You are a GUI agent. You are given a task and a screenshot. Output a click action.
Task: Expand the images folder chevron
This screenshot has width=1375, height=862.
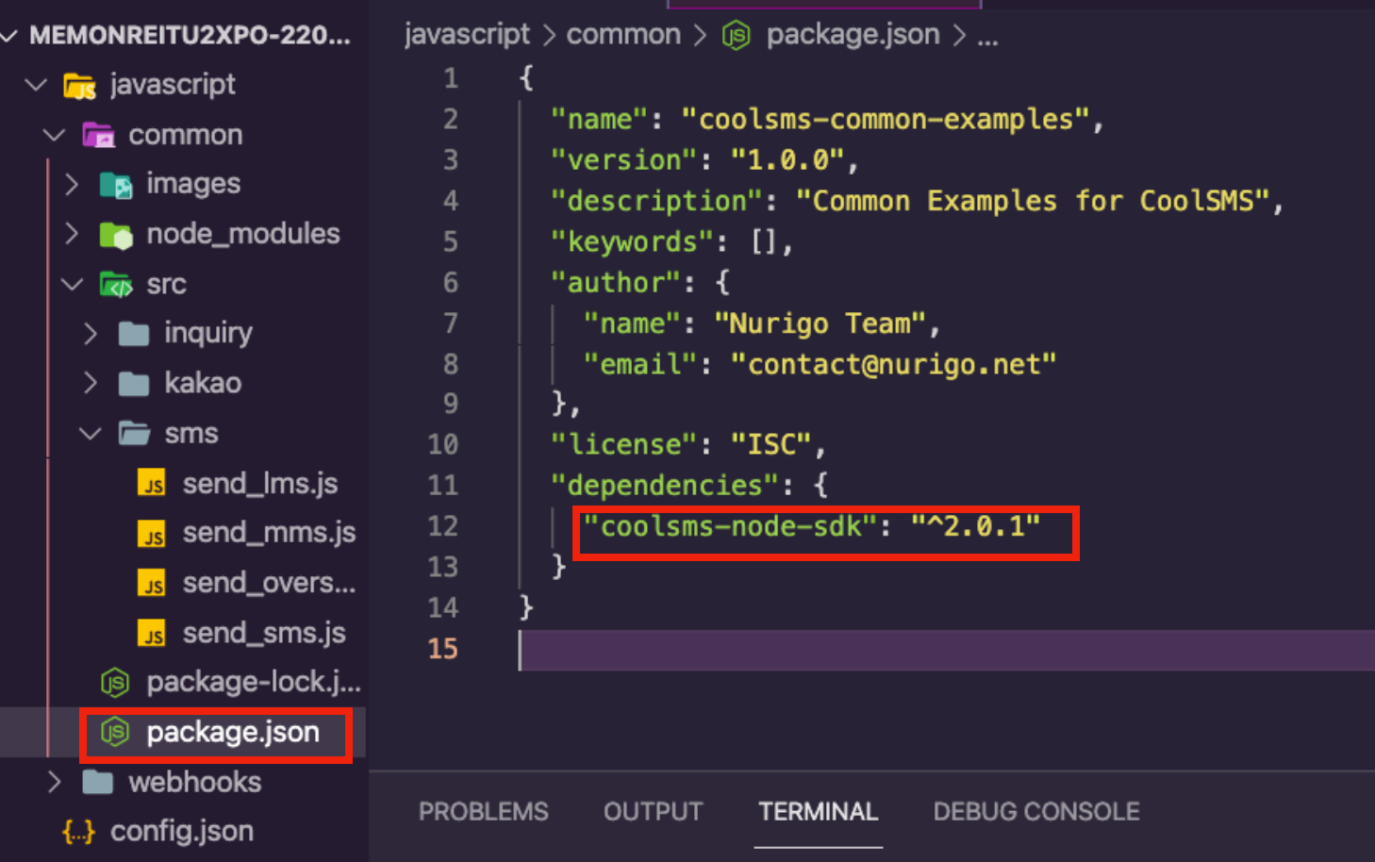pyautogui.click(x=72, y=184)
